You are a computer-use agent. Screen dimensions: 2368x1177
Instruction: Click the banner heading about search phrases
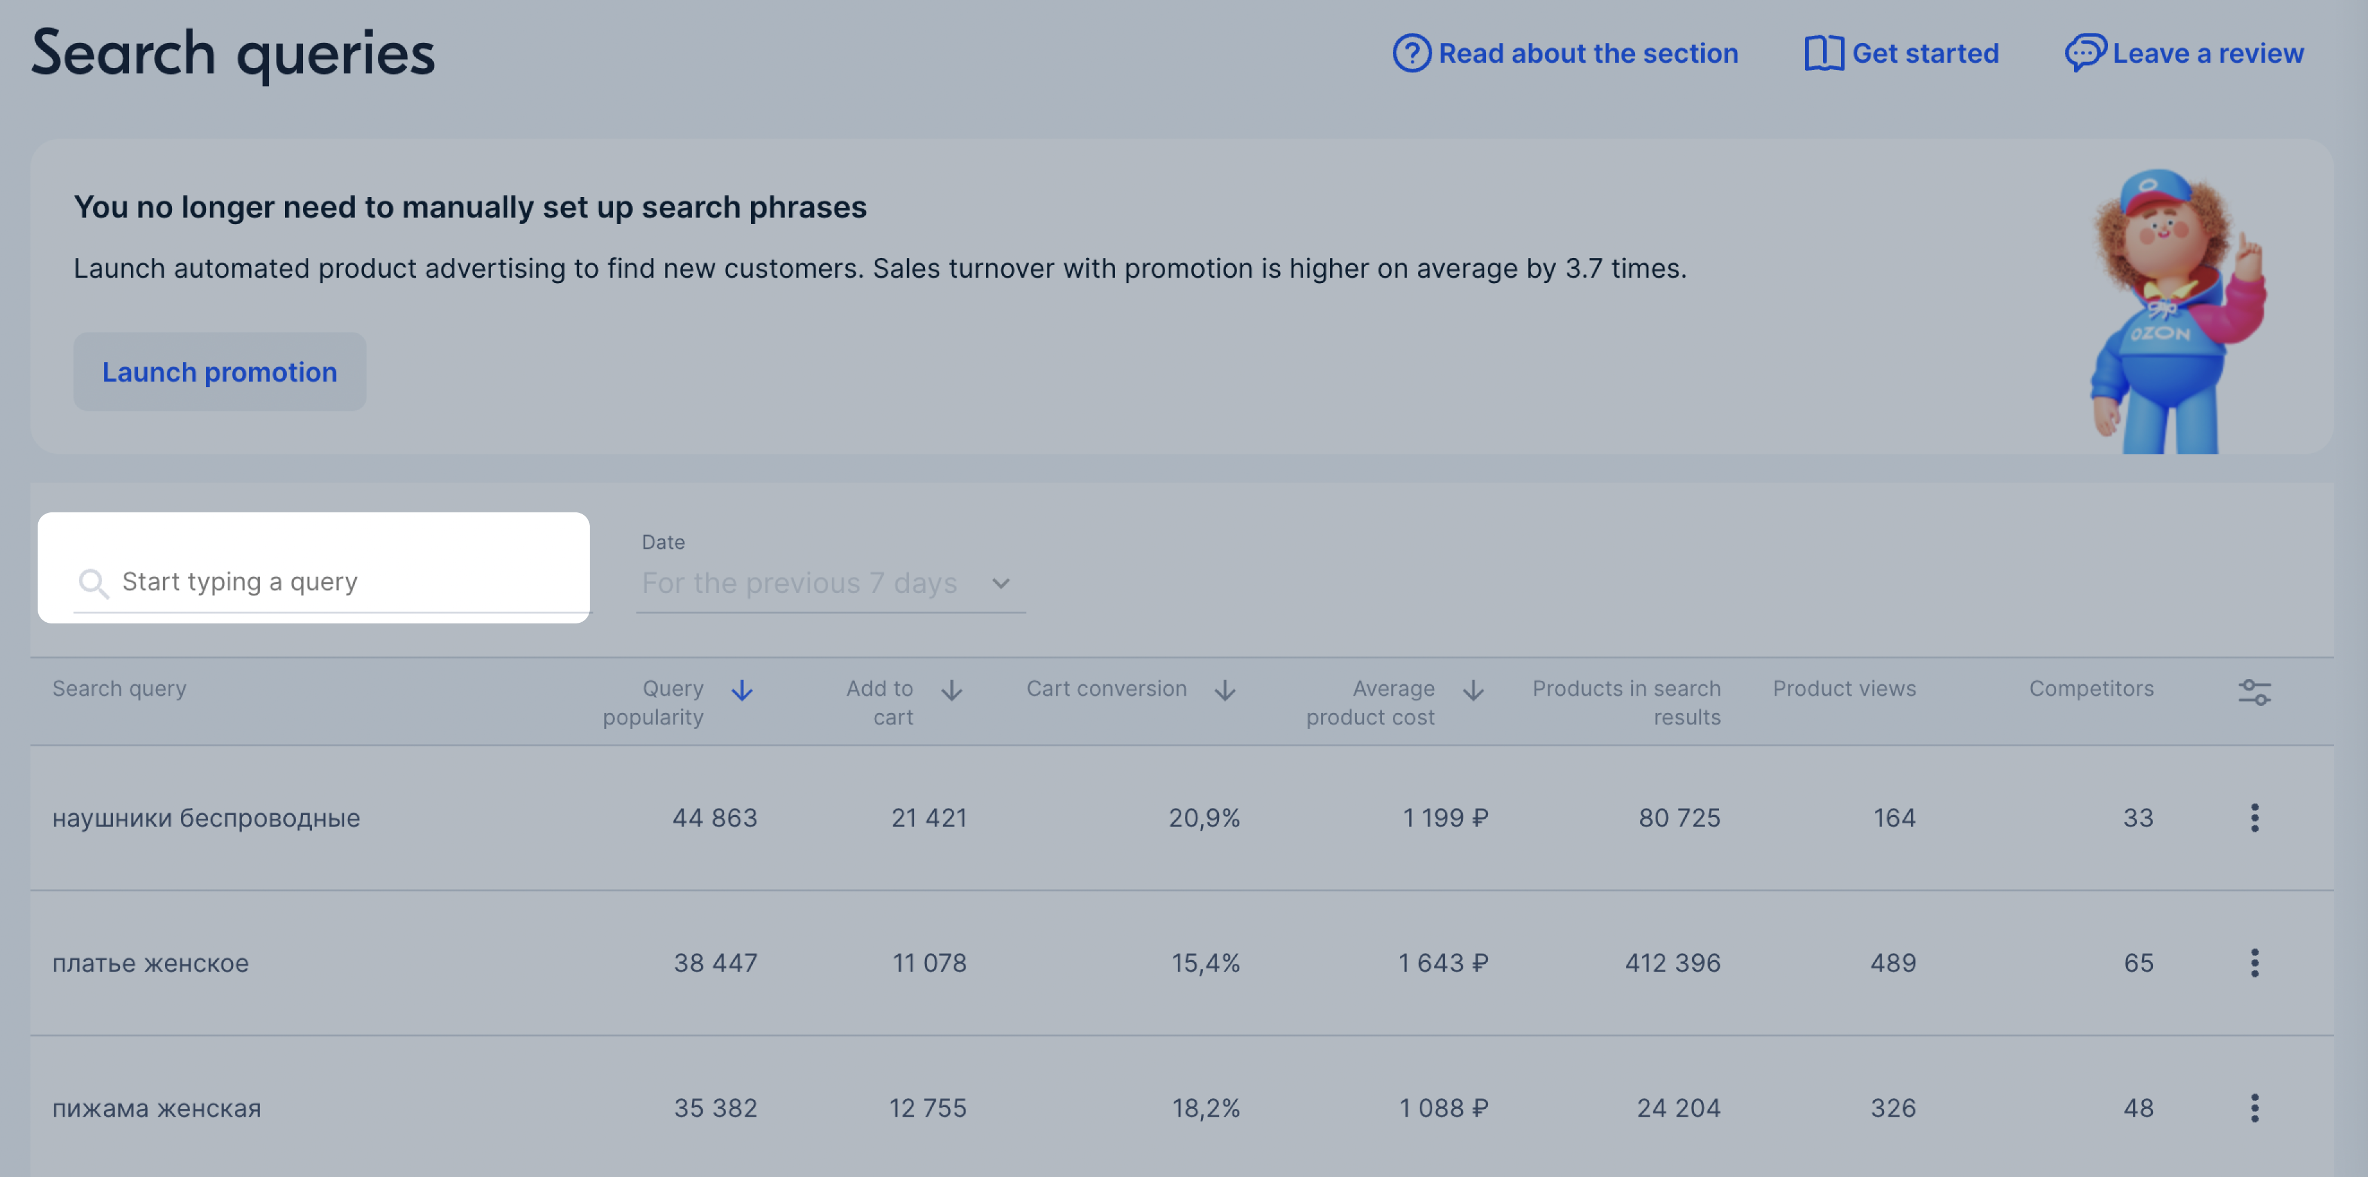tap(470, 207)
